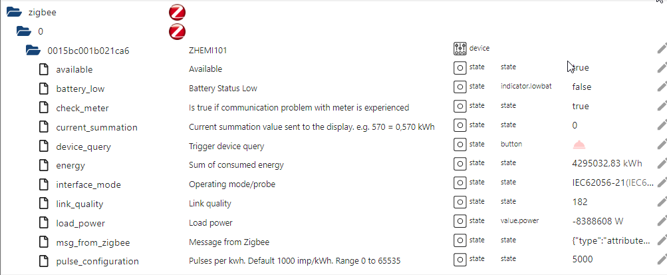
Task: Click pencil icon on battery_low row
Action: [x=661, y=87]
